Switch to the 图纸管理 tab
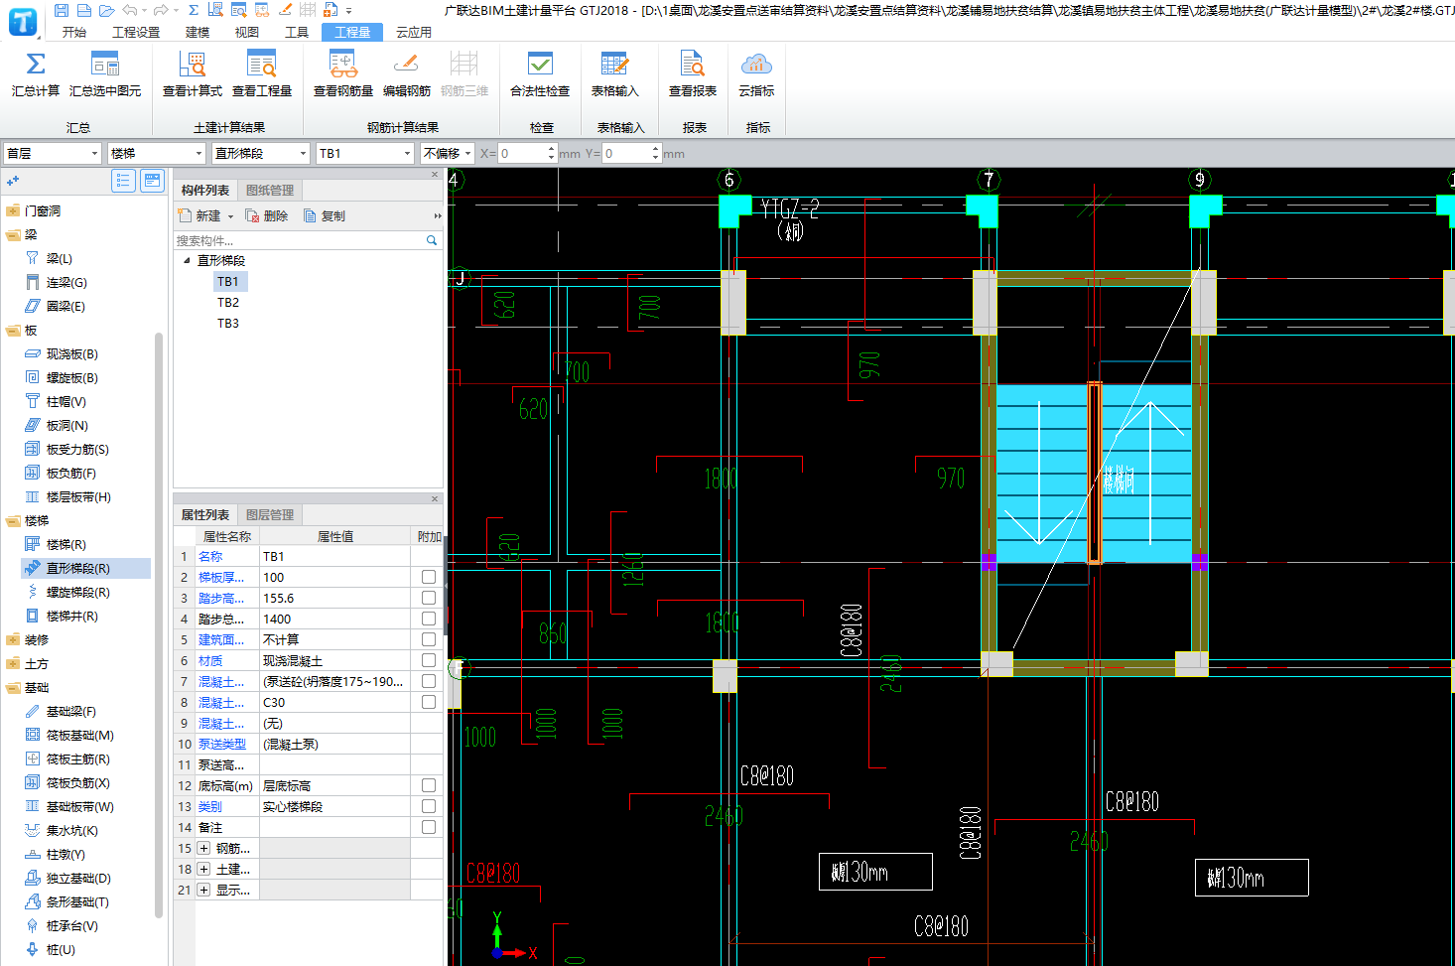The width and height of the screenshot is (1455, 966). tap(270, 190)
